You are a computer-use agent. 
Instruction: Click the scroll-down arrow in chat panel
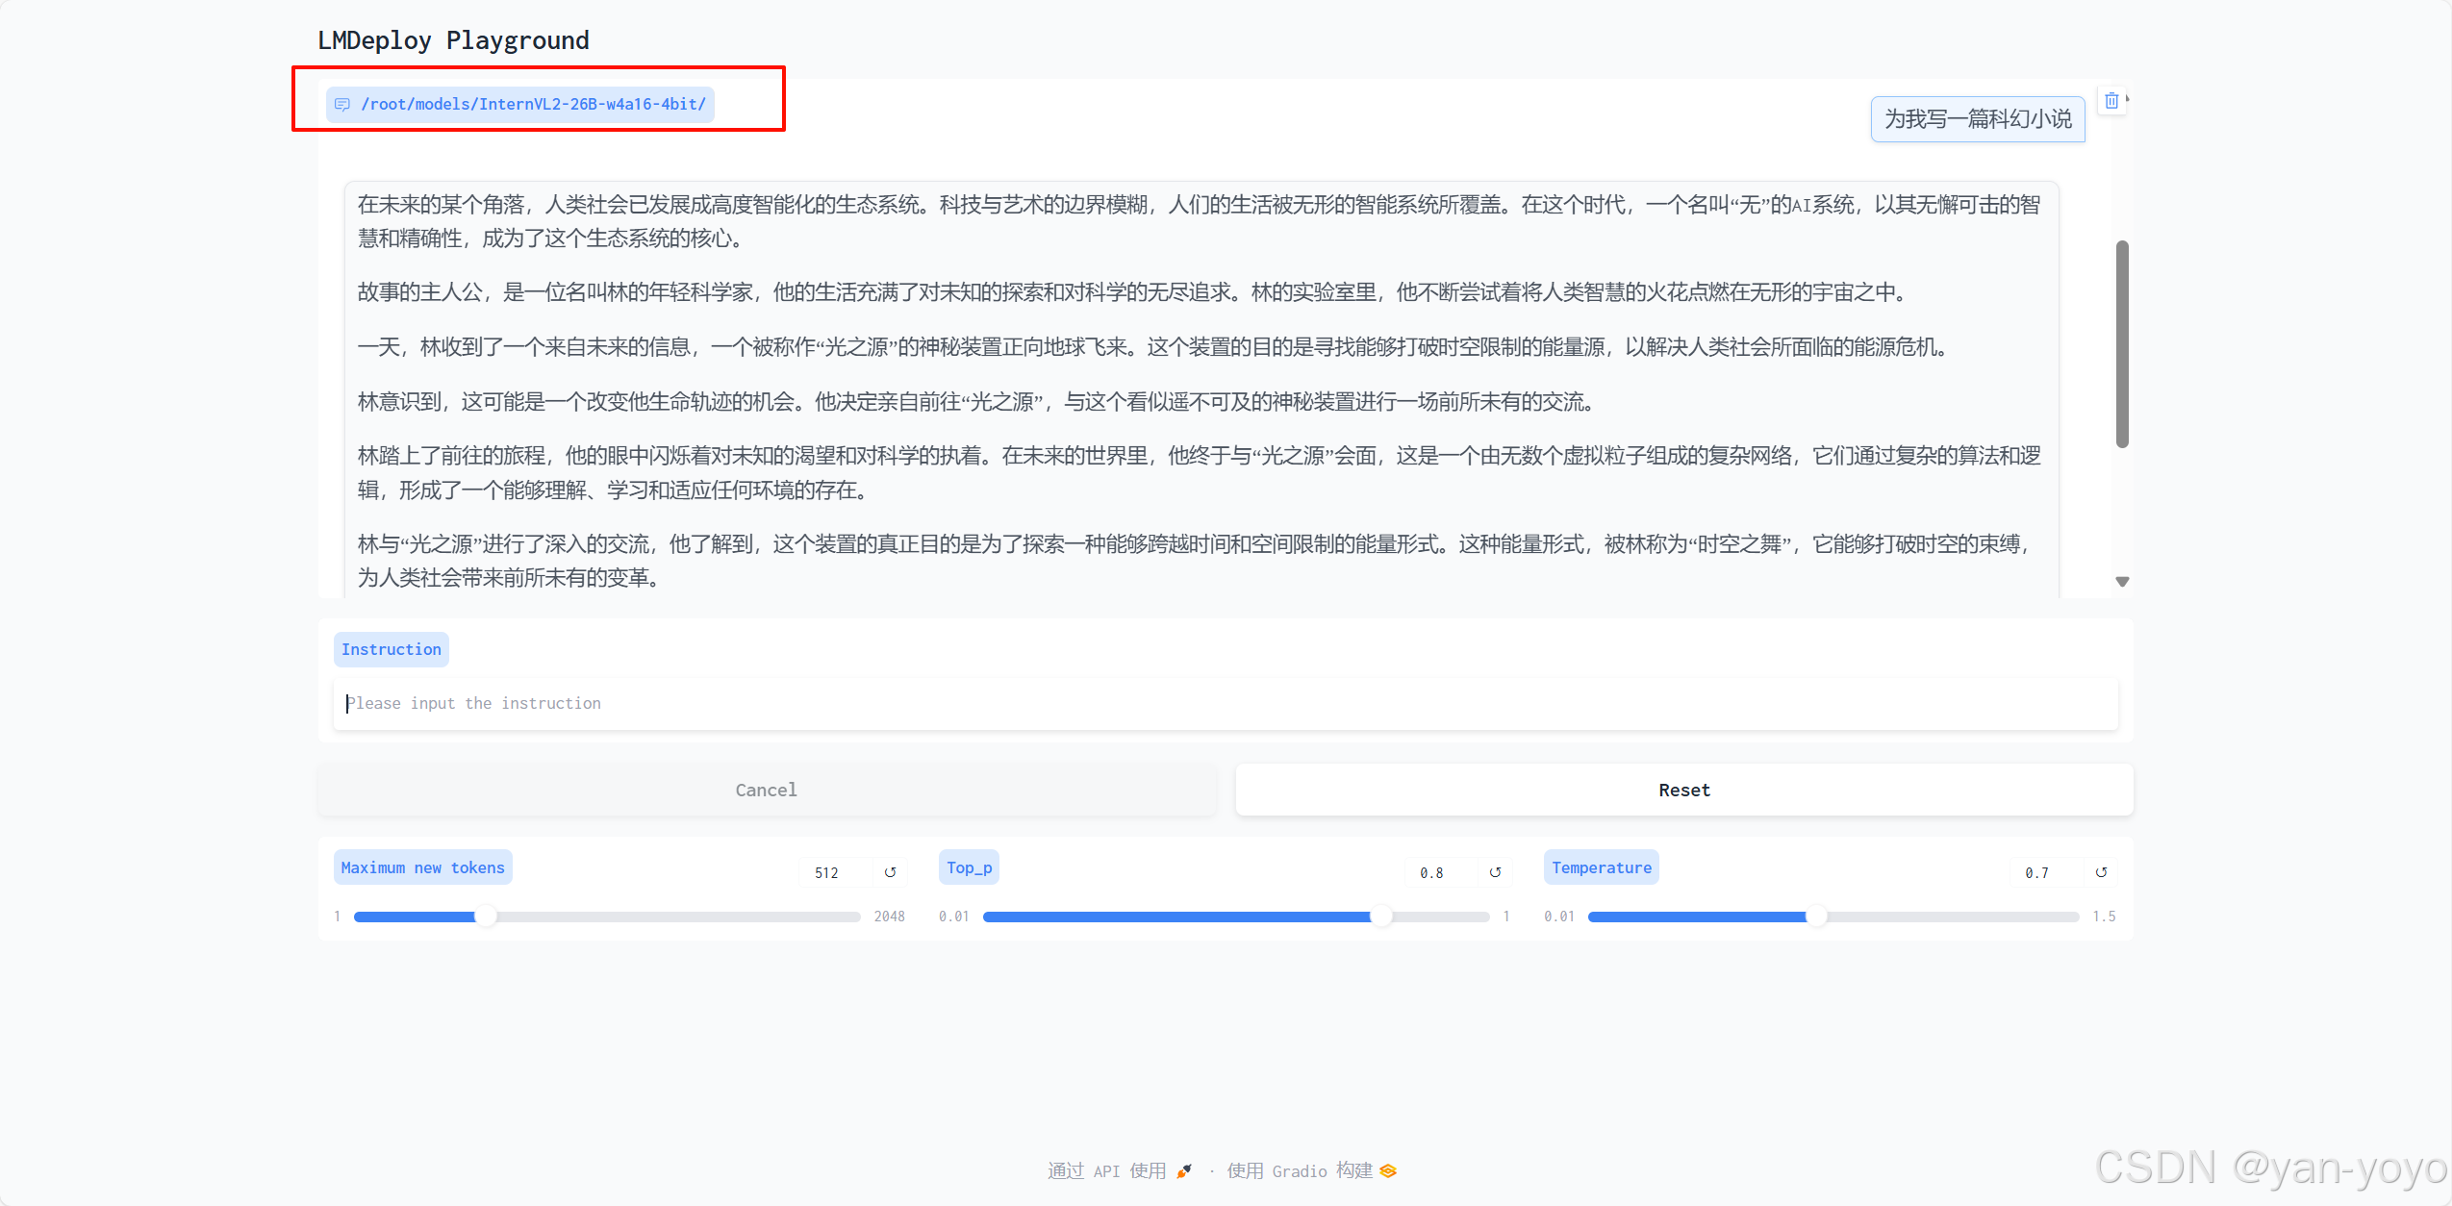point(2122,581)
